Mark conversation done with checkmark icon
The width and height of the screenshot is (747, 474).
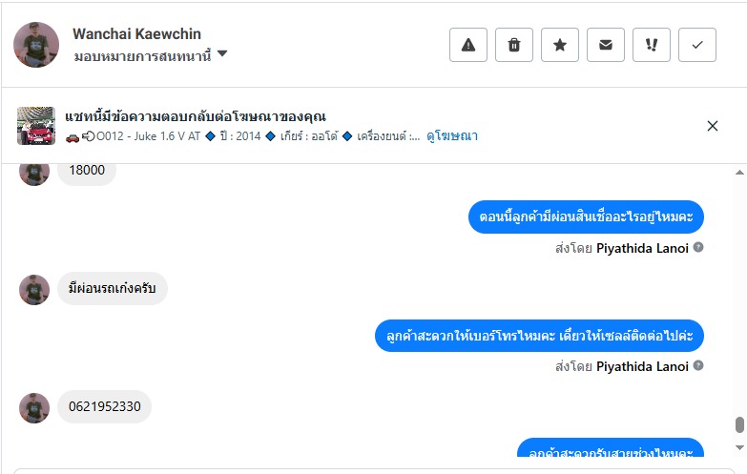tap(697, 45)
